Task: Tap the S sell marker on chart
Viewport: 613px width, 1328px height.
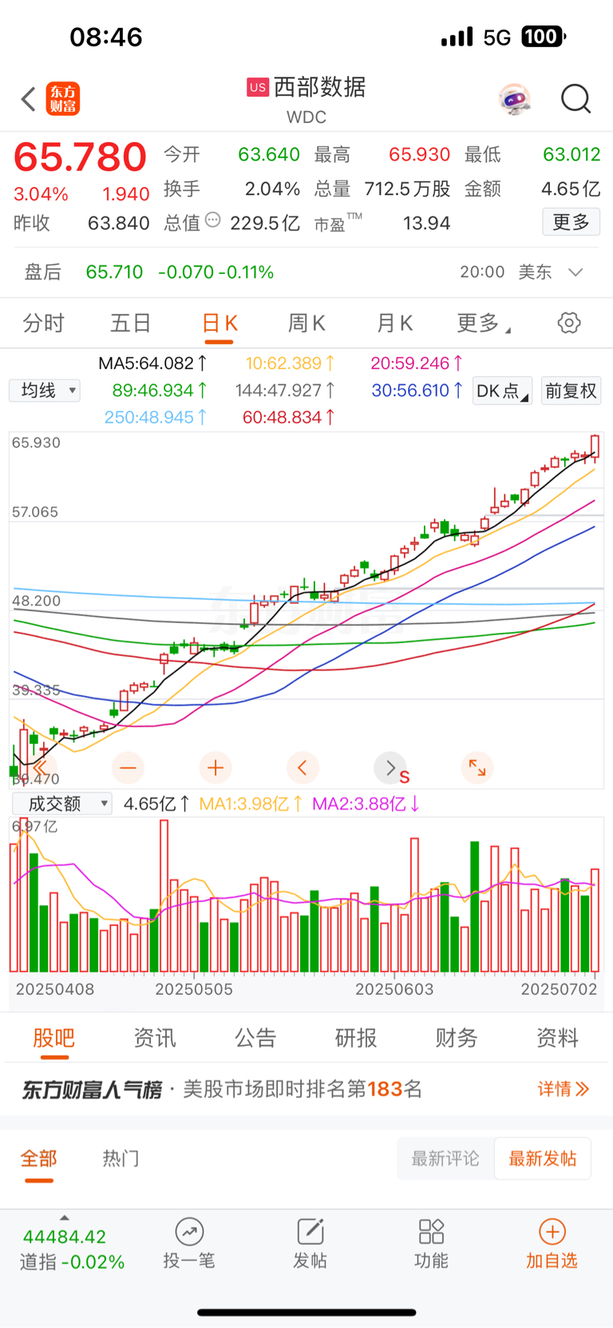Action: pos(405,777)
